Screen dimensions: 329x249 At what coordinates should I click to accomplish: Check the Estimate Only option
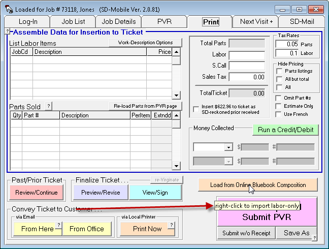[279, 106]
